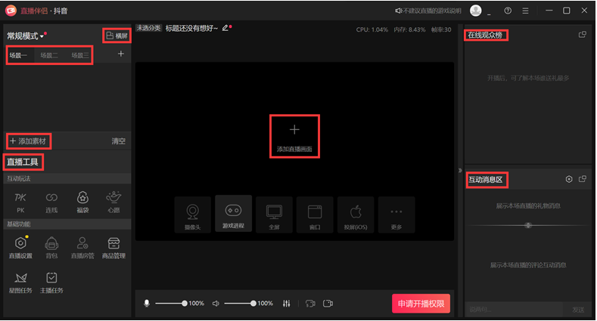The width and height of the screenshot is (597, 321).
Task: Select the 游戏进程 game capture source
Action: point(233,215)
